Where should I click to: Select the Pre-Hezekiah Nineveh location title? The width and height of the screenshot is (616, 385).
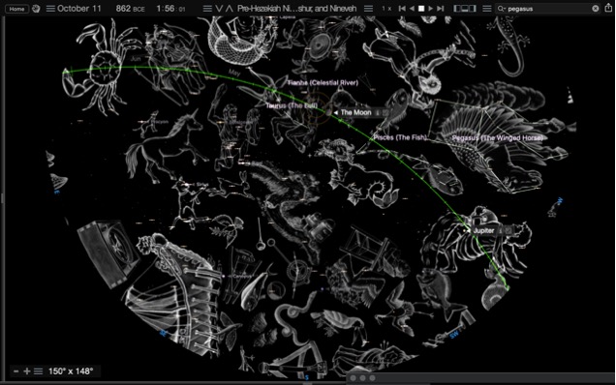click(296, 9)
